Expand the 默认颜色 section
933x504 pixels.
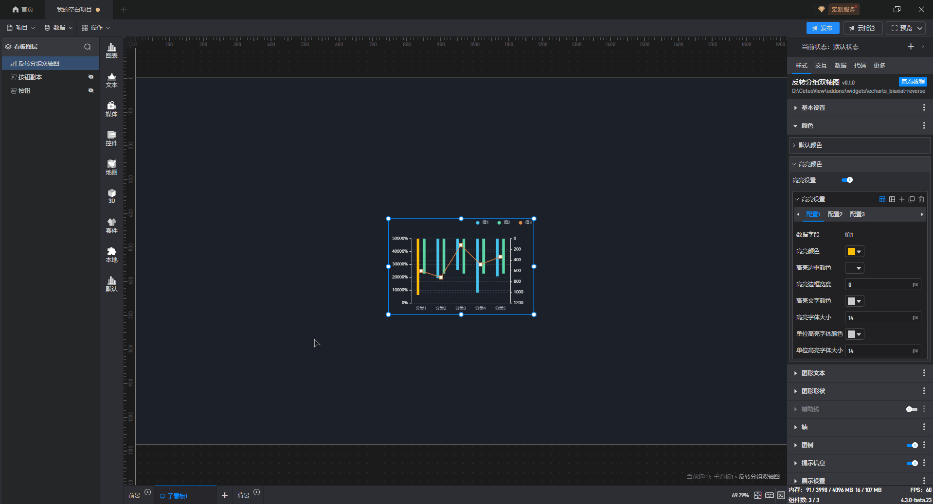[x=810, y=145]
